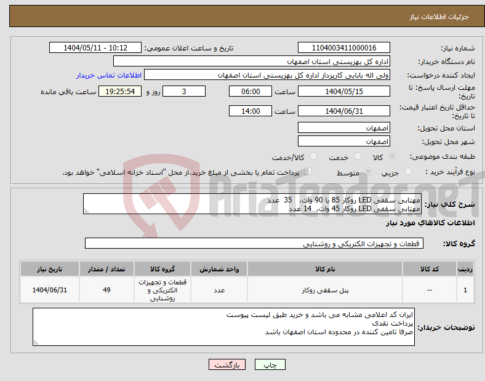The image size is (485, 381).
Task: Click the گروه کالا field قطعات و تجهیزات
Action: click(x=254, y=243)
